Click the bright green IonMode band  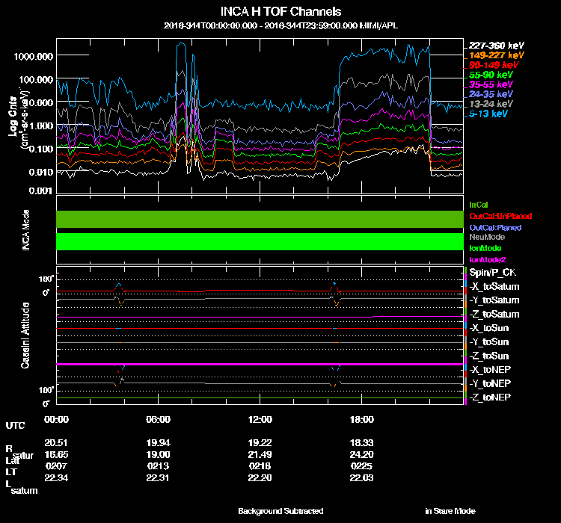point(260,241)
